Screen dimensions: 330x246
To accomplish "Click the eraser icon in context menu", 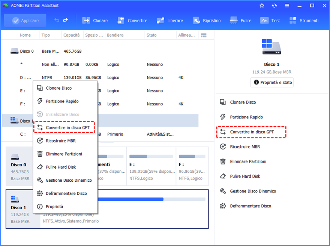I will pyautogui.click(x=40, y=167).
